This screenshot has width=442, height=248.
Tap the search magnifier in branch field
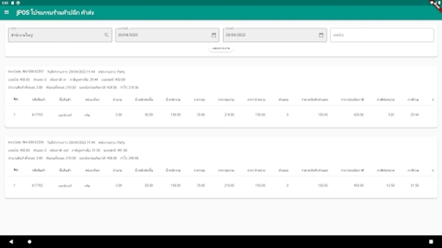point(106,35)
